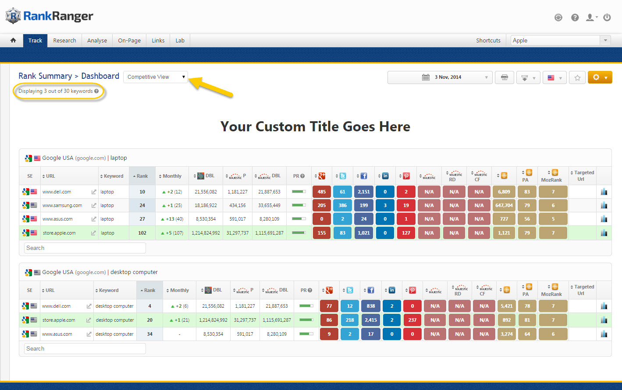Expand the orange gear settings menu
The height and width of the screenshot is (390, 622).
(599, 77)
